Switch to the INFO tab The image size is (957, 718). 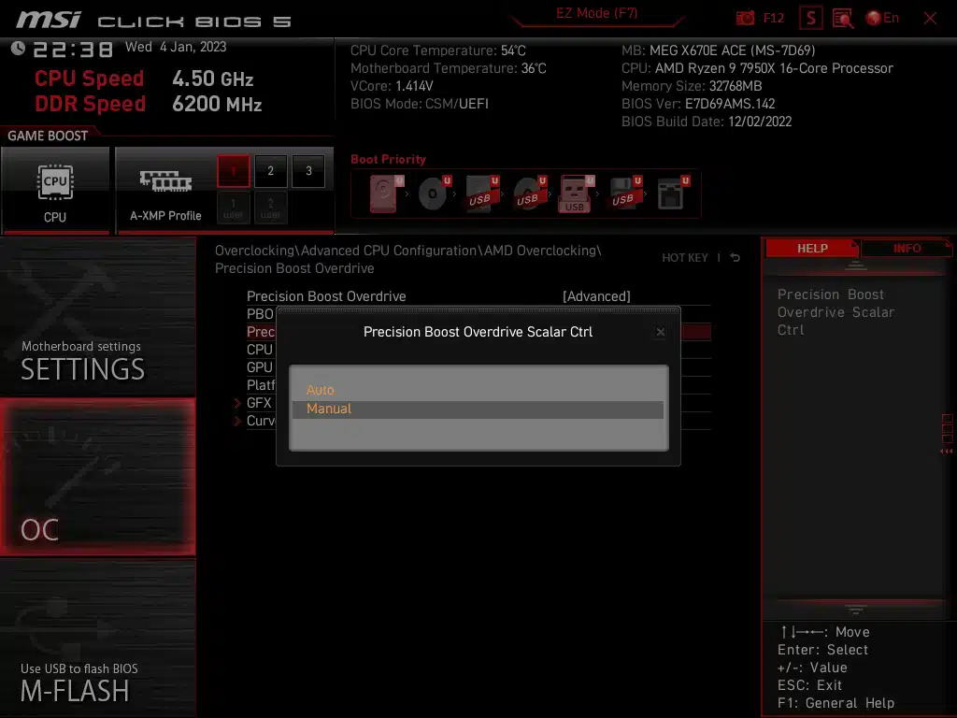907,249
